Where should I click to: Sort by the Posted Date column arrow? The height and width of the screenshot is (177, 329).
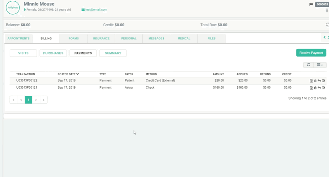(78, 74)
